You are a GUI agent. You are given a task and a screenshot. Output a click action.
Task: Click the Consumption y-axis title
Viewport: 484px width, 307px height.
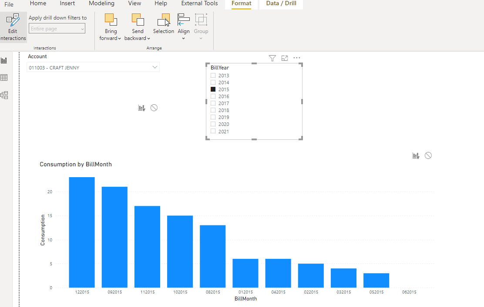pyautogui.click(x=43, y=230)
